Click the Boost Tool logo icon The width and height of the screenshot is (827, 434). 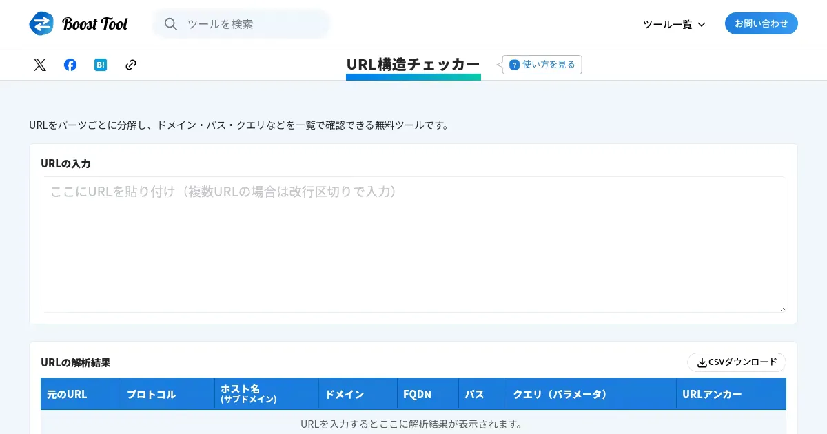[41, 23]
